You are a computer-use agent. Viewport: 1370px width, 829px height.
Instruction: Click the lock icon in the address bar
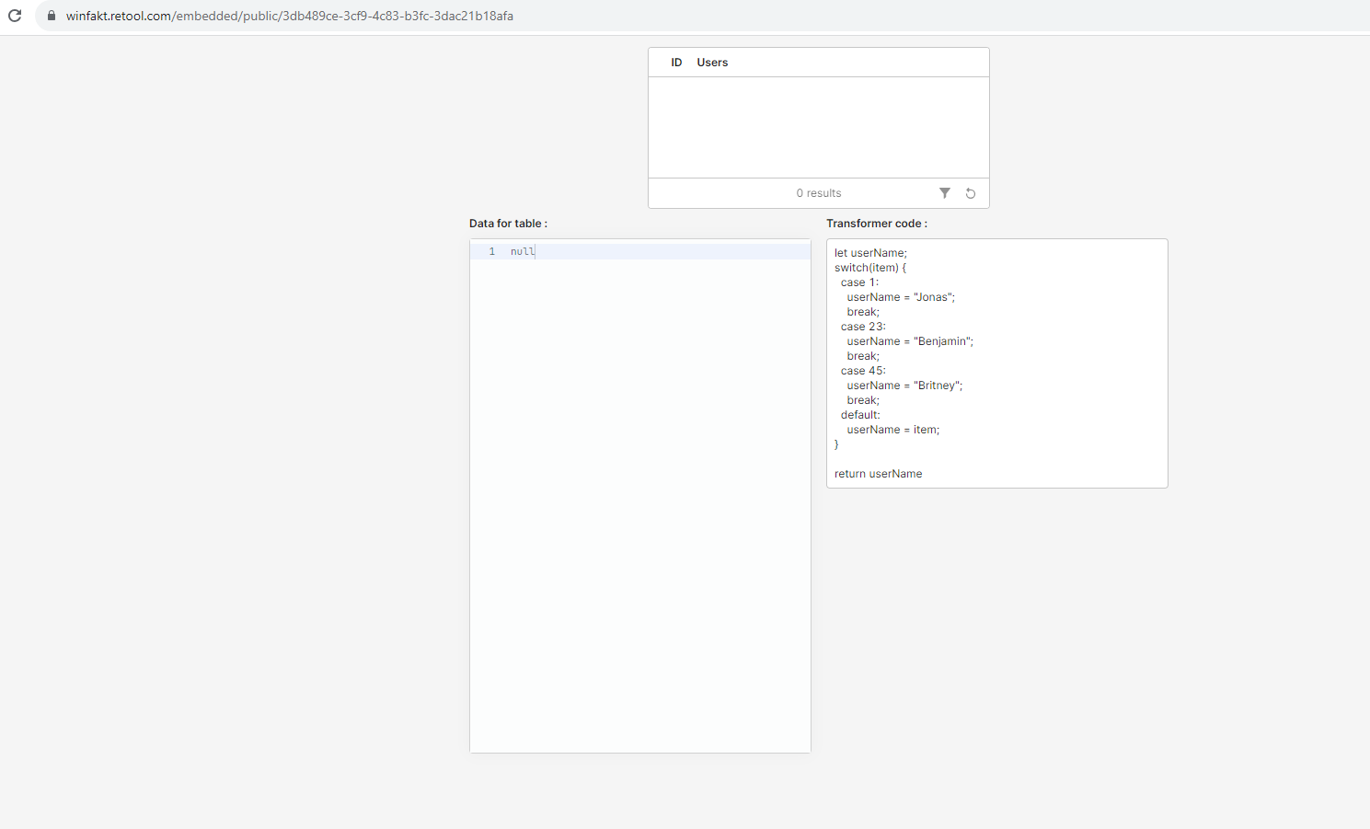52,16
